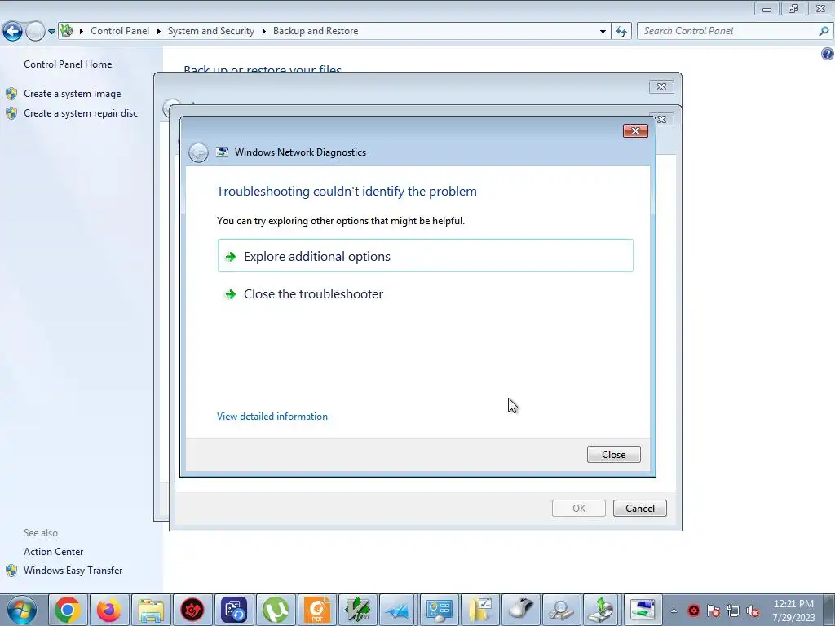Close rear dialog using its top X
Screen dimensions: 835x626
(x=661, y=86)
